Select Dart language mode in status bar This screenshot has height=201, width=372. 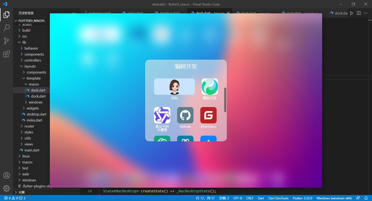[x=261, y=198]
